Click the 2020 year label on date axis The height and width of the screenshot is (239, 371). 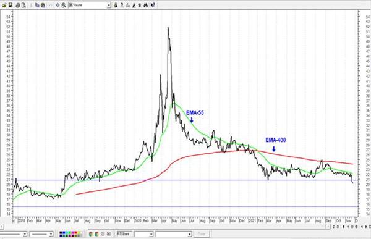coord(138,221)
